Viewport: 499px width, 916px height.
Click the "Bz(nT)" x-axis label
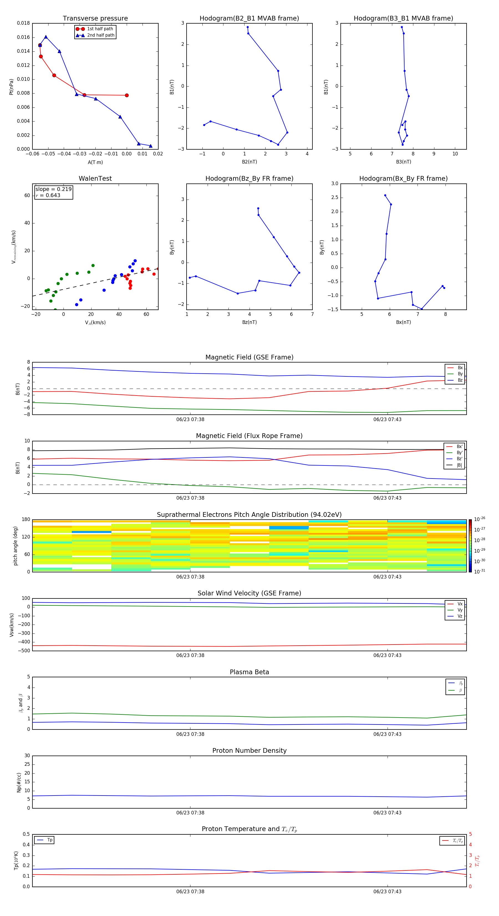[249, 322]
